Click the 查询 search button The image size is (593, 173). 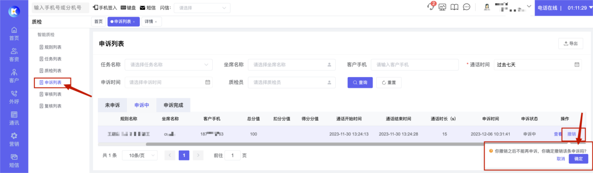pos(360,82)
